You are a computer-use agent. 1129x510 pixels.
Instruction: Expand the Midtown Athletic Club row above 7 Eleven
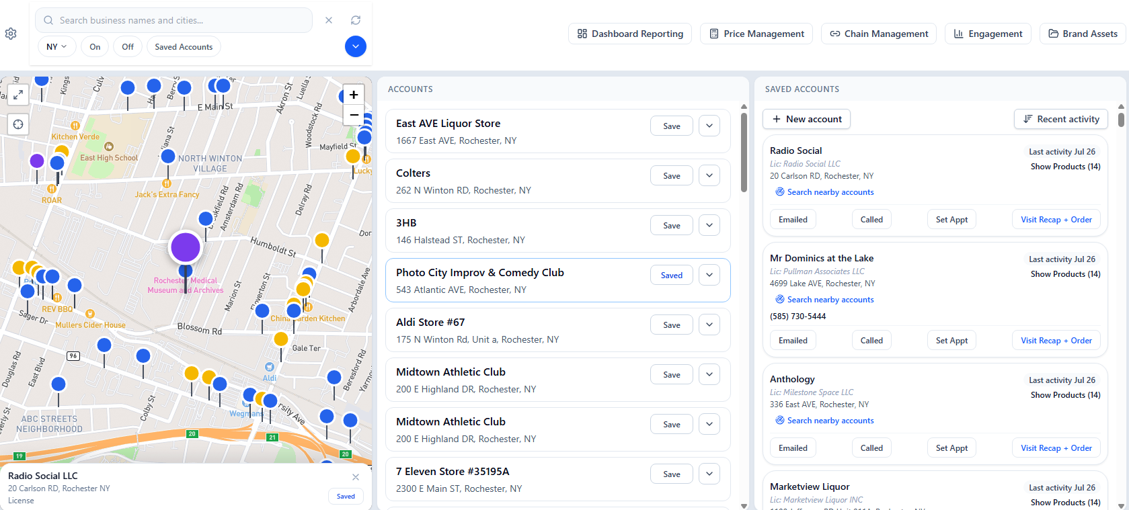point(709,424)
